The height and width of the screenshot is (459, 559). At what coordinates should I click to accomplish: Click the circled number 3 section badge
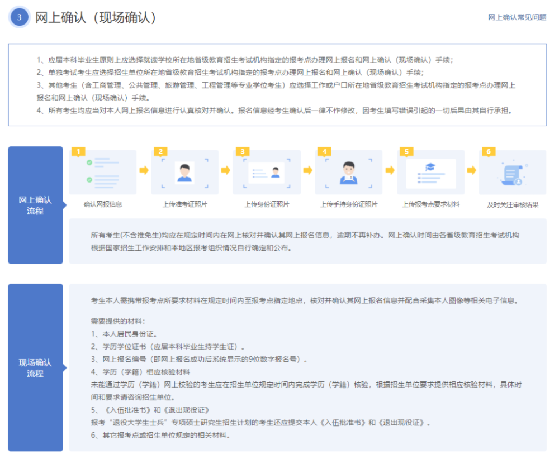tap(19, 17)
